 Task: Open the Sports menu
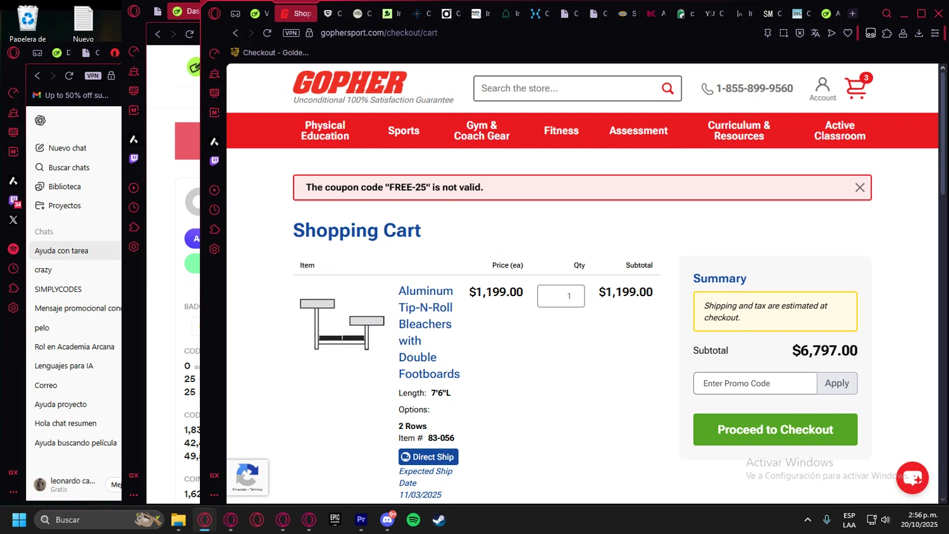pos(404,130)
